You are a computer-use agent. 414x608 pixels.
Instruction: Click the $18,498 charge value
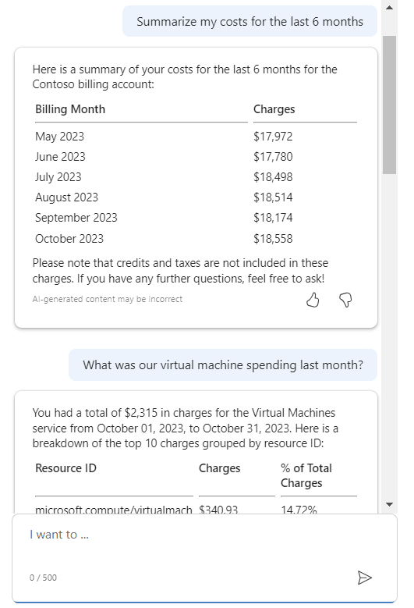273,177
